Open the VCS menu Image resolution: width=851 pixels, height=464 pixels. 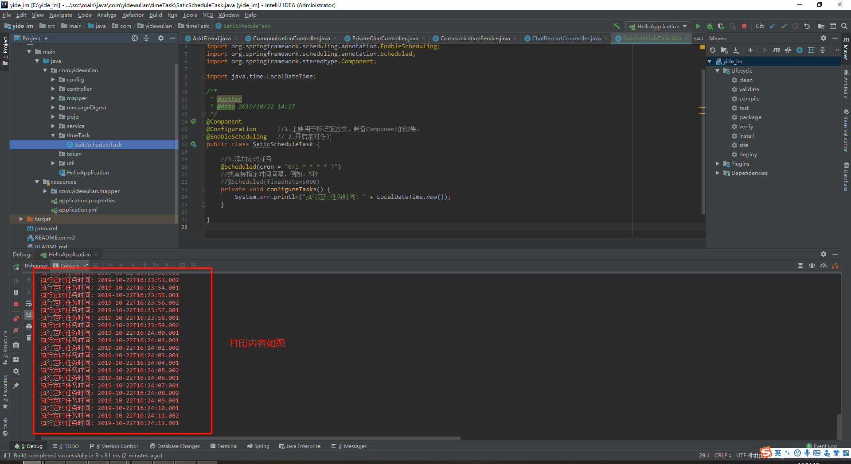208,15
